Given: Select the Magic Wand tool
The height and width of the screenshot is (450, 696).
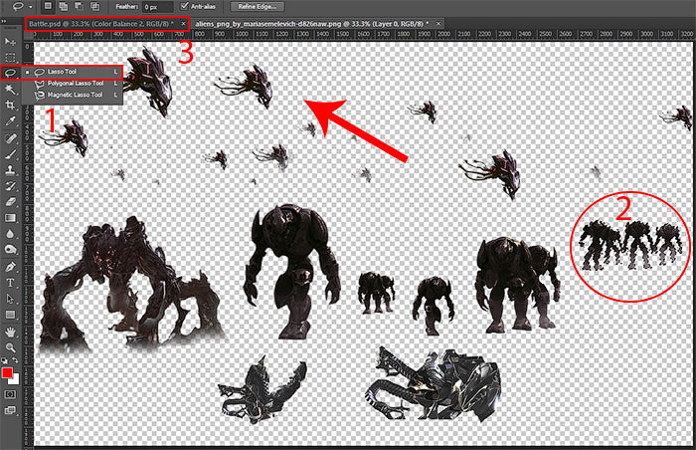Looking at the screenshot, I should tap(10, 89).
